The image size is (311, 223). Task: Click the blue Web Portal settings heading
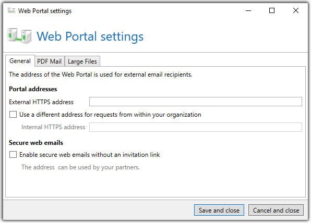click(x=90, y=36)
